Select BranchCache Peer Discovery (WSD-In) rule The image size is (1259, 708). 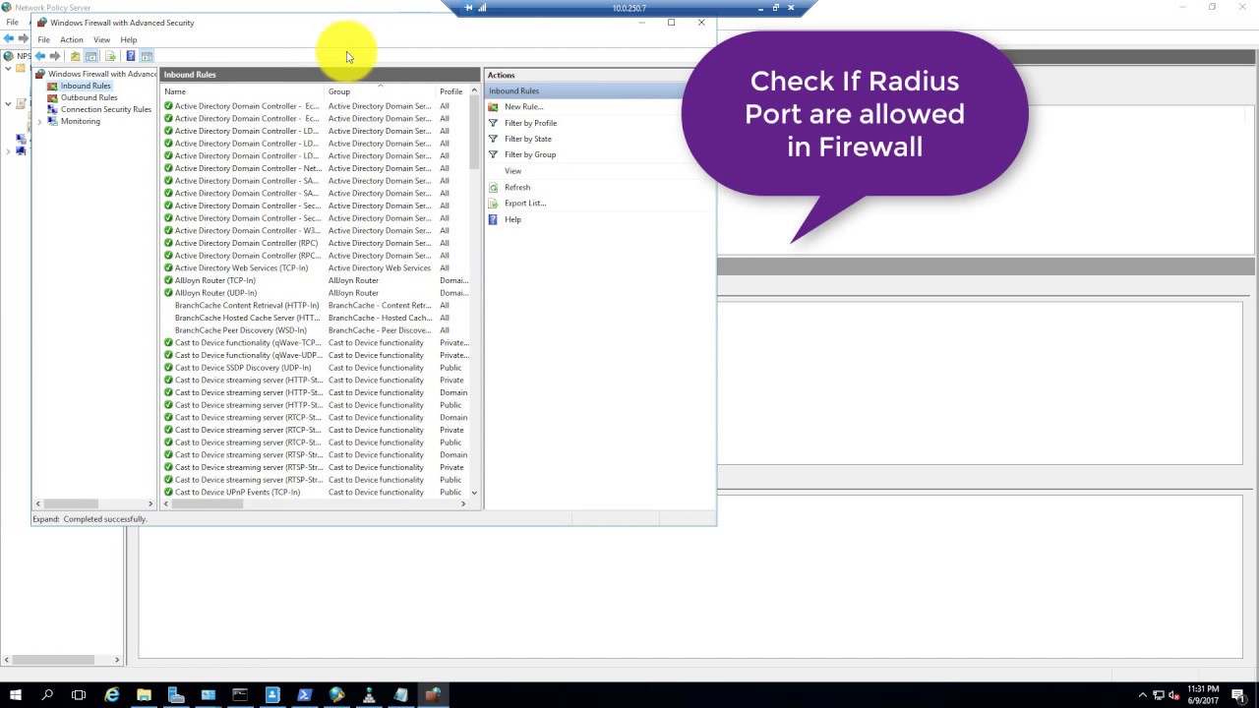(240, 330)
